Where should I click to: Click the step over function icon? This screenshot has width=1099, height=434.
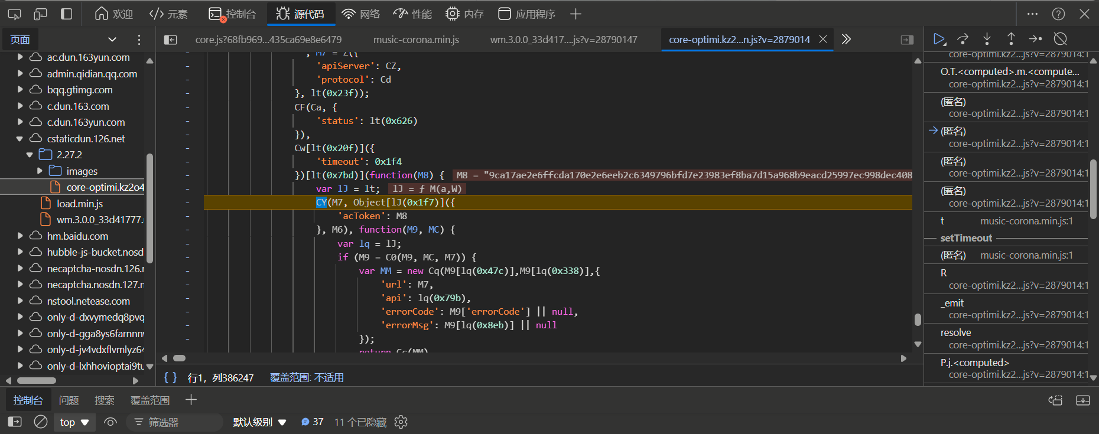(x=963, y=39)
